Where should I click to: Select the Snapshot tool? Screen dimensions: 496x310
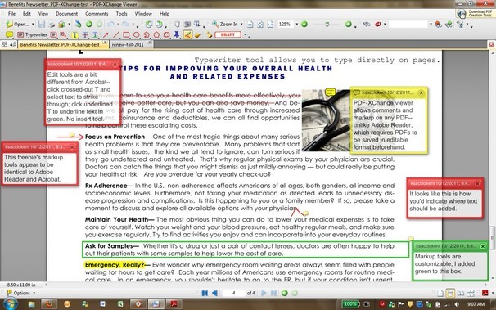[x=187, y=24]
